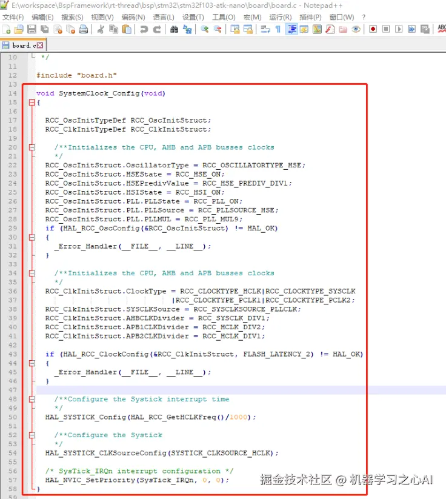Screen dimensions: 446x499
Task: Open the 视图(V) menu
Action: coord(102,17)
